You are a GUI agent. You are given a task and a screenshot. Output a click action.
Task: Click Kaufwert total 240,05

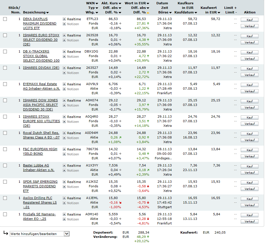220,232
